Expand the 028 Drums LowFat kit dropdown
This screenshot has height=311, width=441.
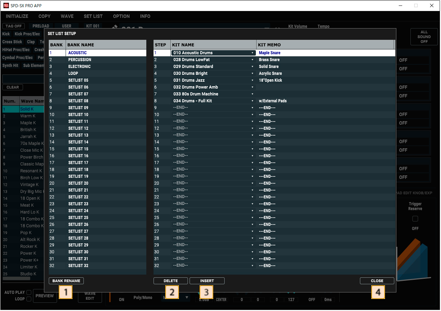(x=252, y=60)
